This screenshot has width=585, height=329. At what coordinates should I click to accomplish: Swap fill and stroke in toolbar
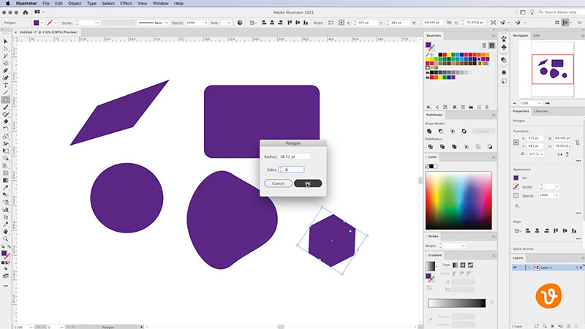9,246
